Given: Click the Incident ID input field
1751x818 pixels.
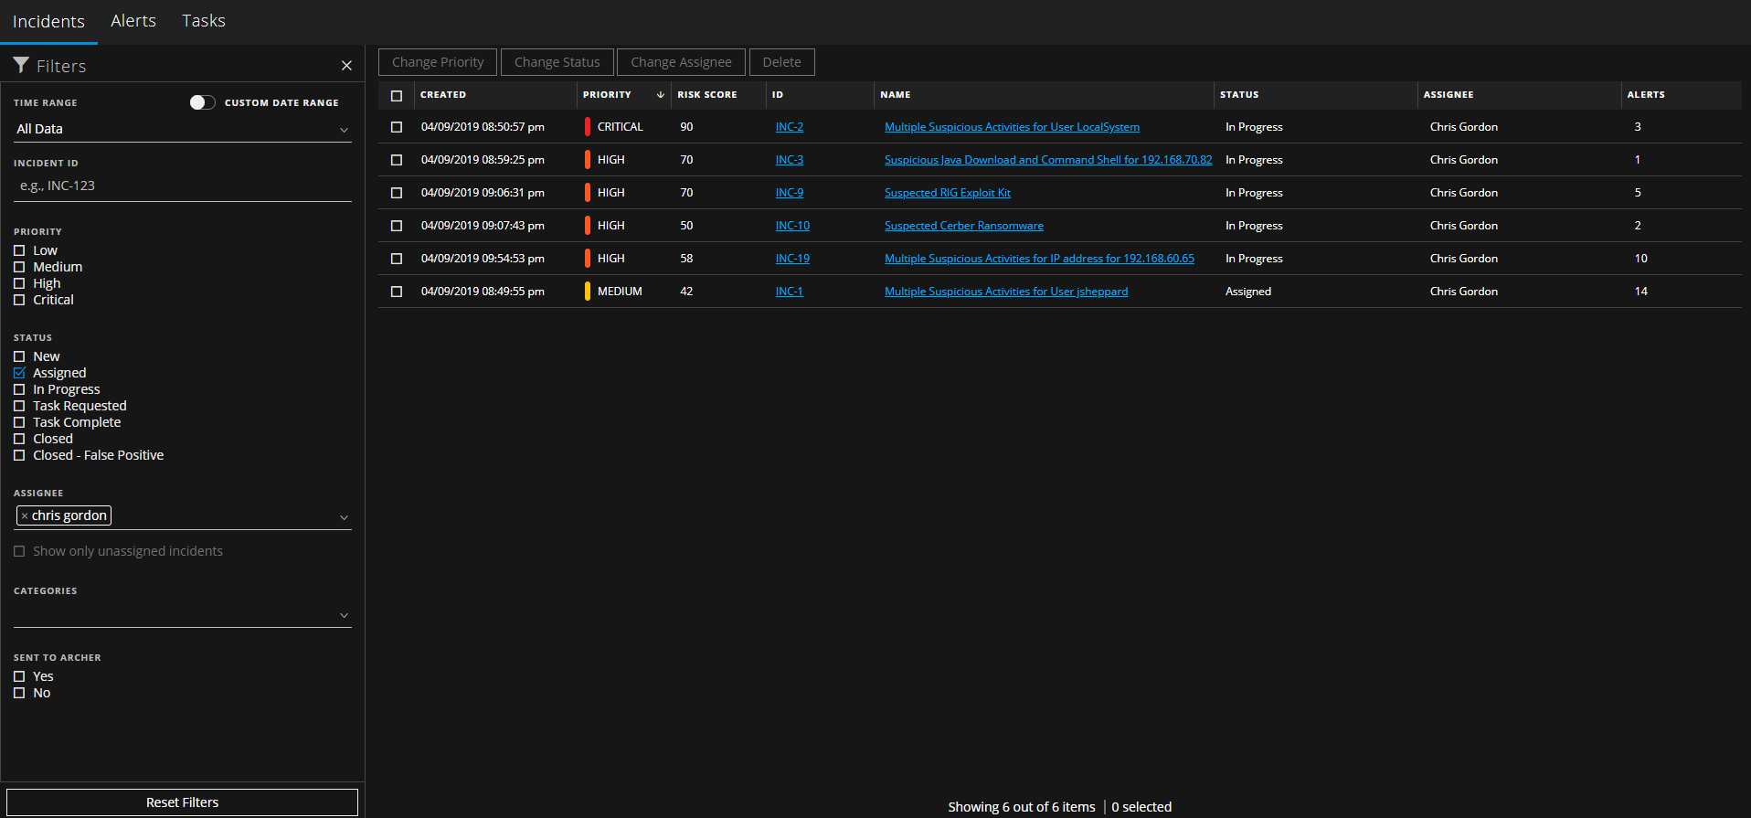Looking at the screenshot, I should tap(183, 186).
